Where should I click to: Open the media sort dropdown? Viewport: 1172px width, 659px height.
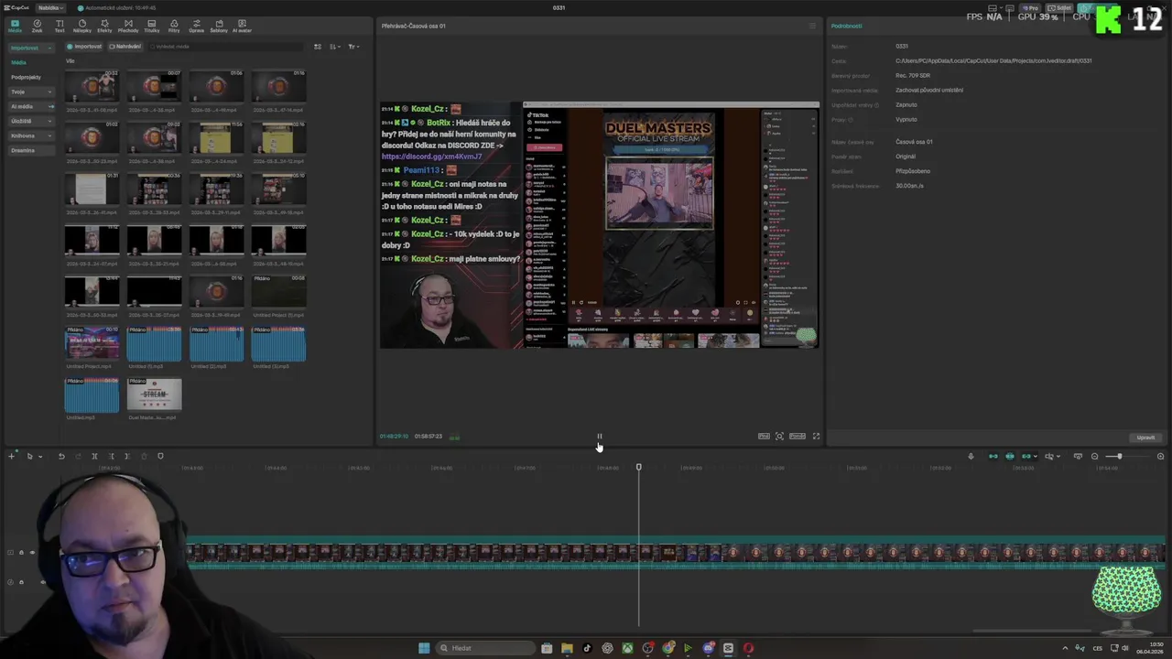point(335,47)
